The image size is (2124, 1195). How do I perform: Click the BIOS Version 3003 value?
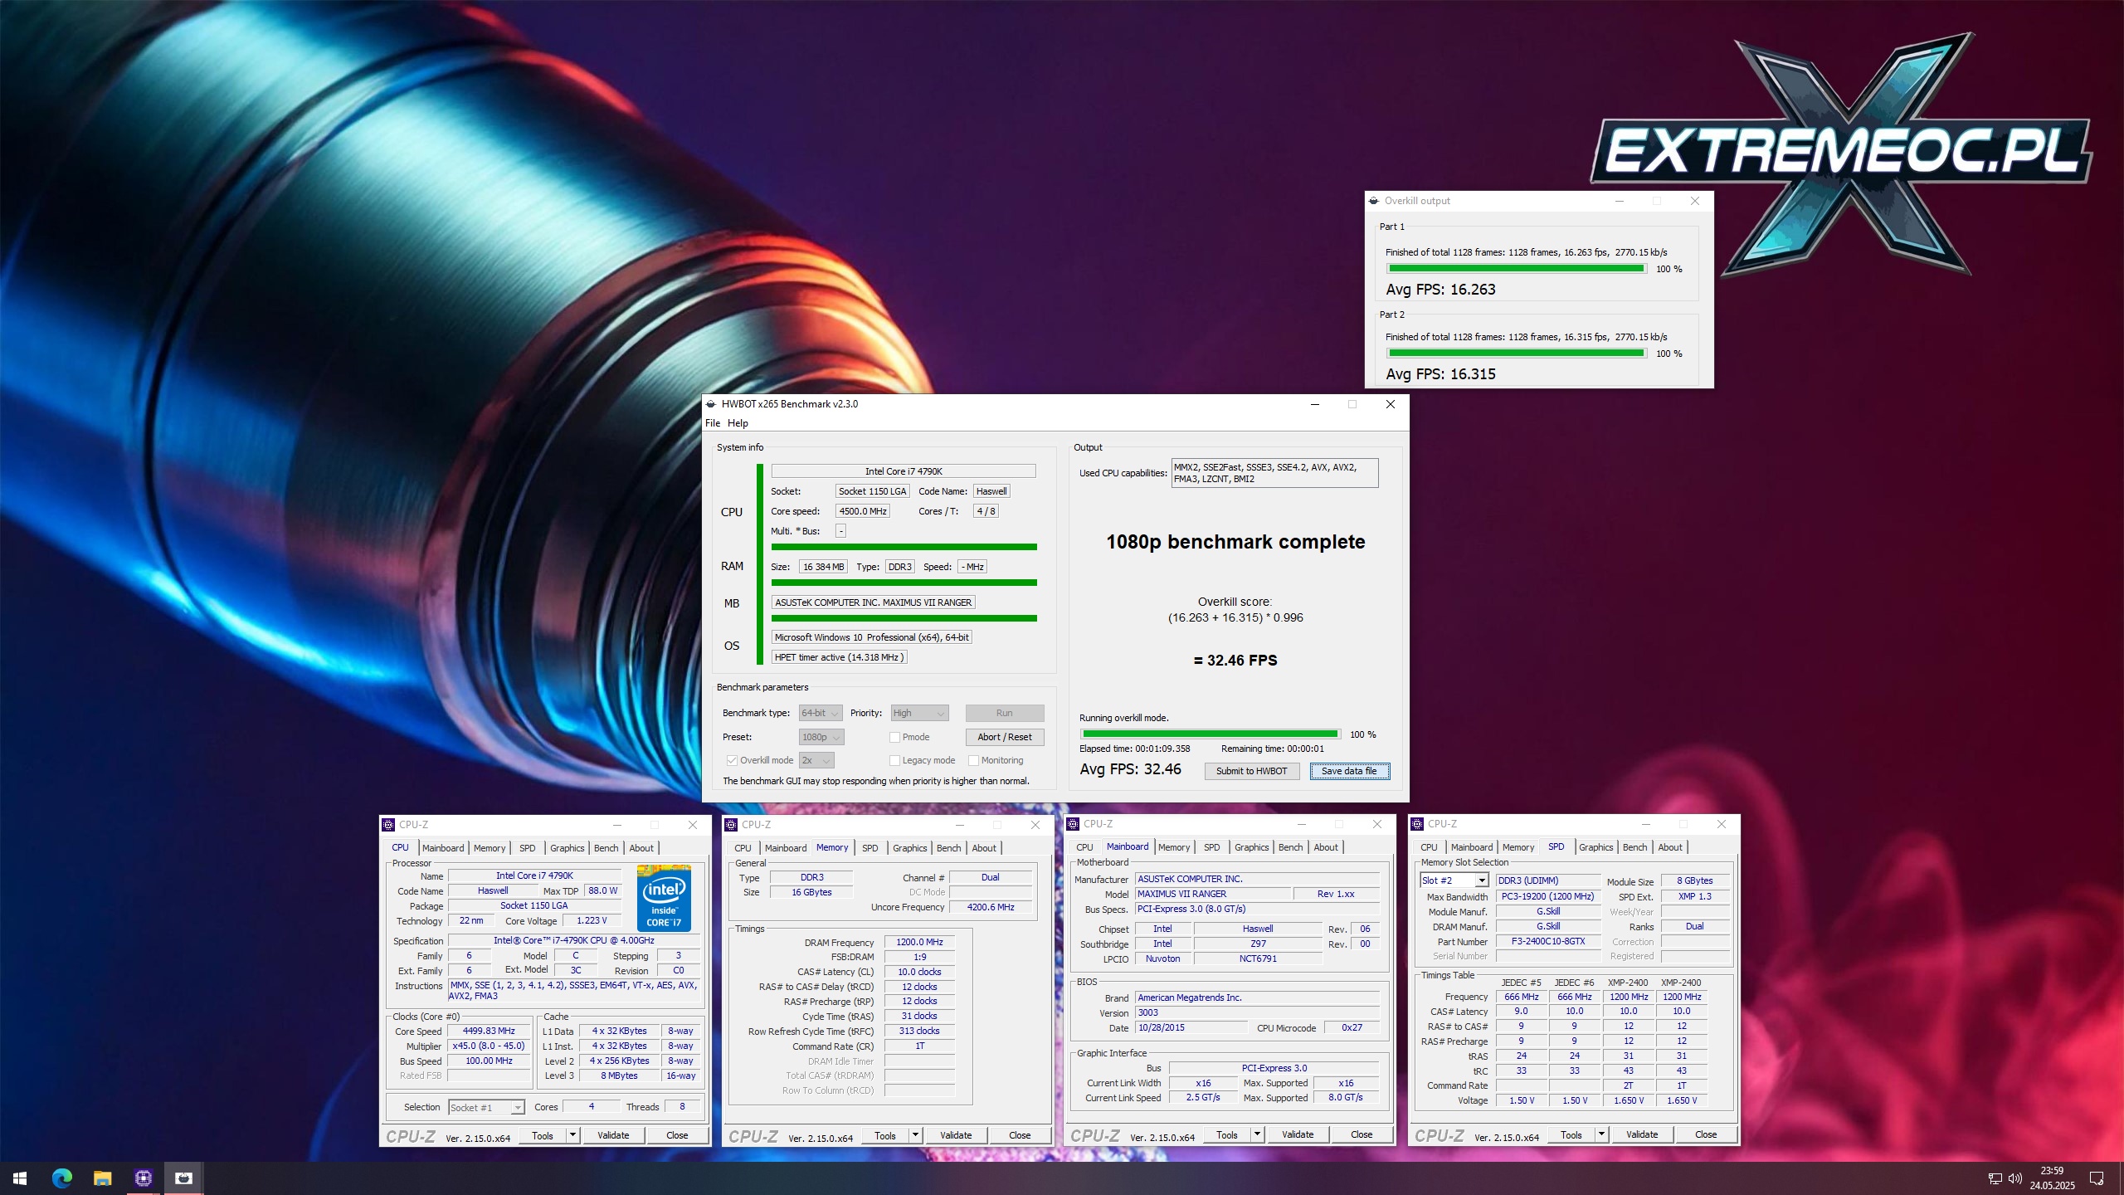click(x=1257, y=1012)
